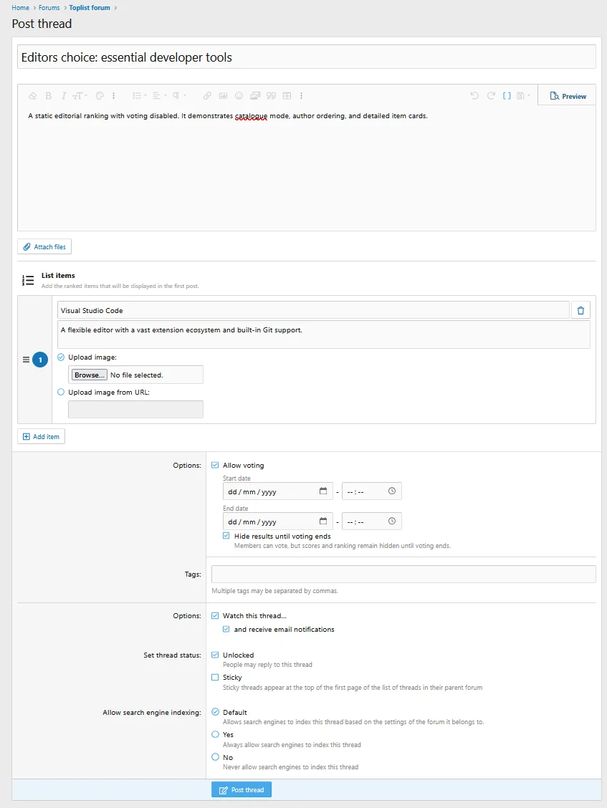Open more text options after color icon
Screen dimensions: 607x808
(113, 96)
